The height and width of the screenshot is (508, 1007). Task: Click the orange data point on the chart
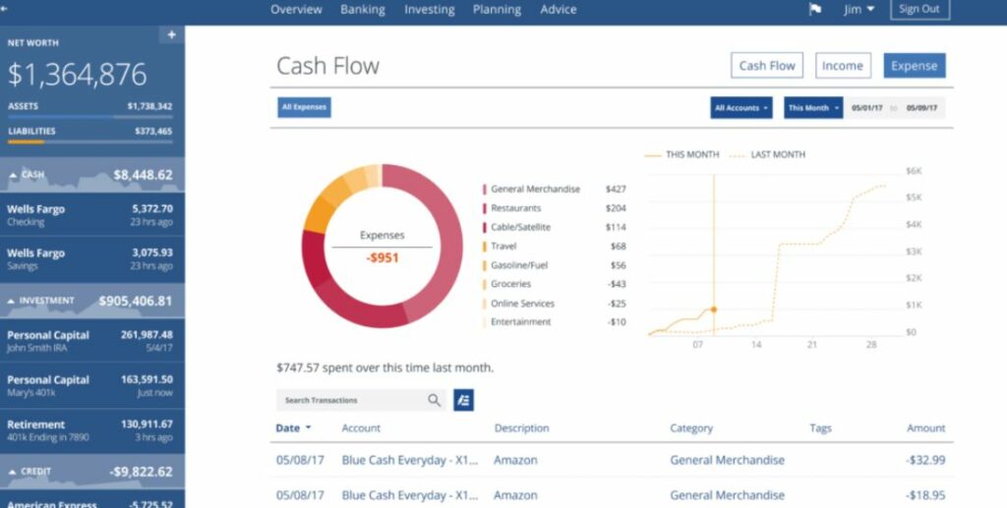tap(714, 310)
